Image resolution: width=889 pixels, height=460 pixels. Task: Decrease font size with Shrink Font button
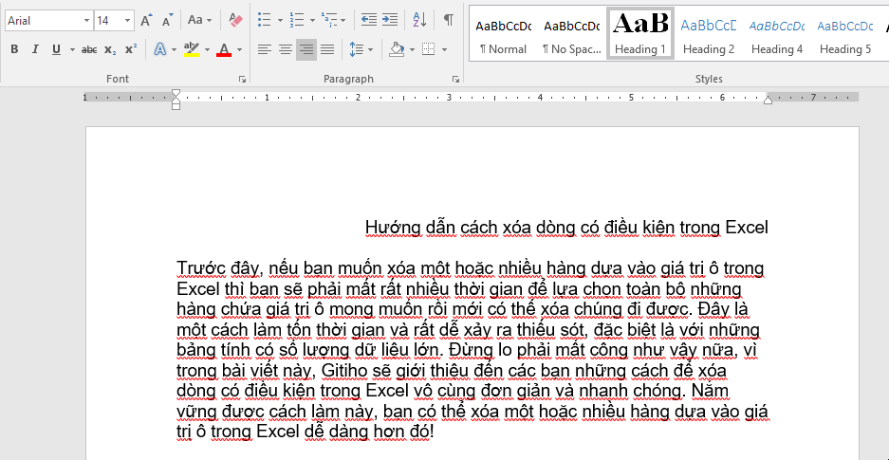tap(167, 21)
